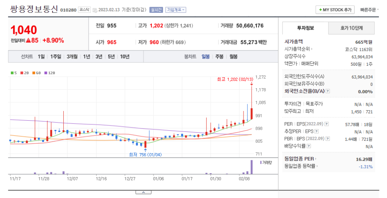Select the 3개월 line chart period

coord(72,57)
